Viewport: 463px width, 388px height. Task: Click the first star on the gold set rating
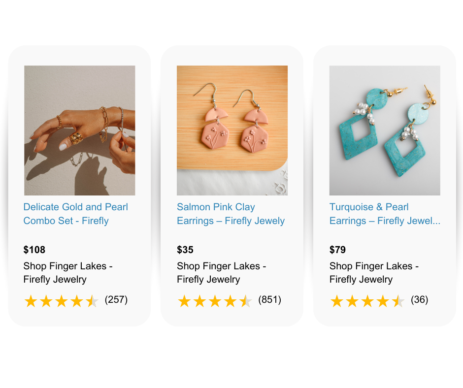click(31, 301)
